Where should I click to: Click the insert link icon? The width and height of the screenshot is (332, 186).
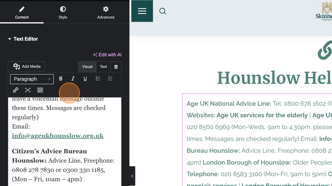[x=15, y=90]
